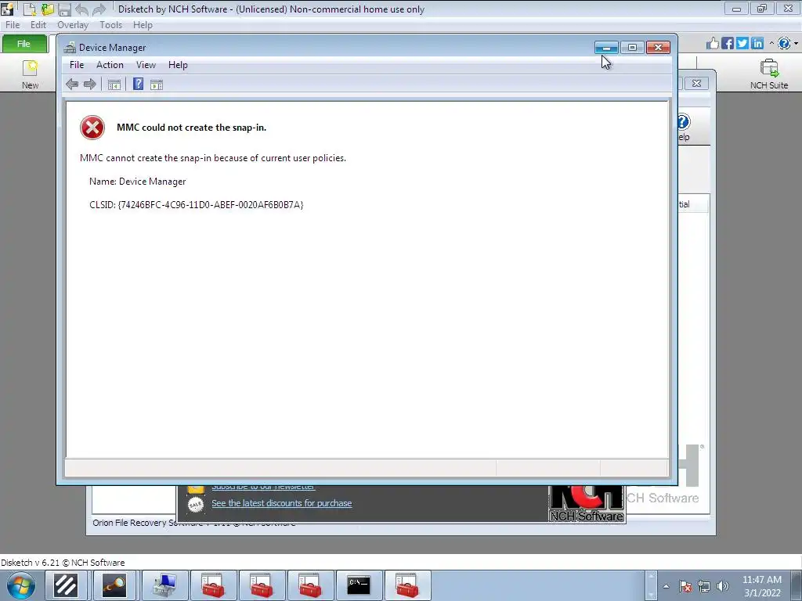Click the Undo arrow in Disketch title bar

pyautogui.click(x=81, y=9)
